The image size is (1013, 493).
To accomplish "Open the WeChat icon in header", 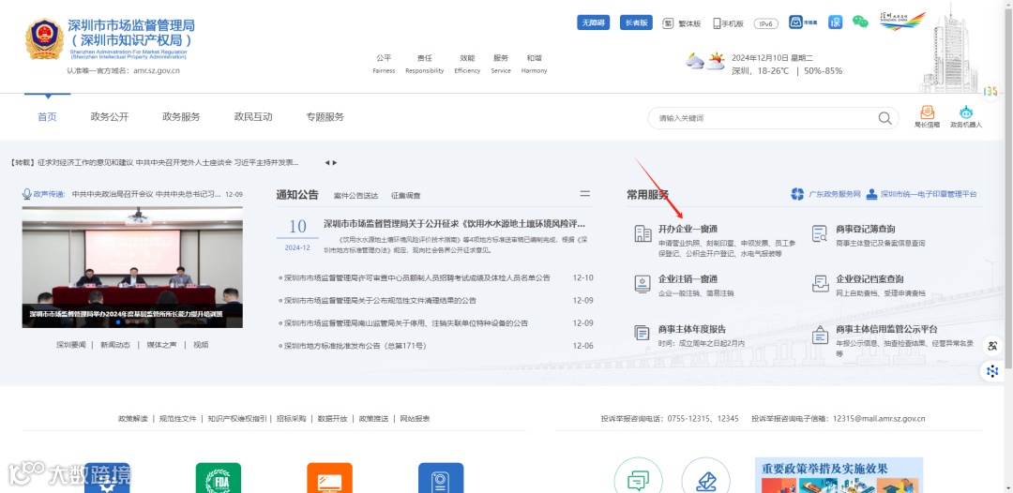I will tap(860, 22).
